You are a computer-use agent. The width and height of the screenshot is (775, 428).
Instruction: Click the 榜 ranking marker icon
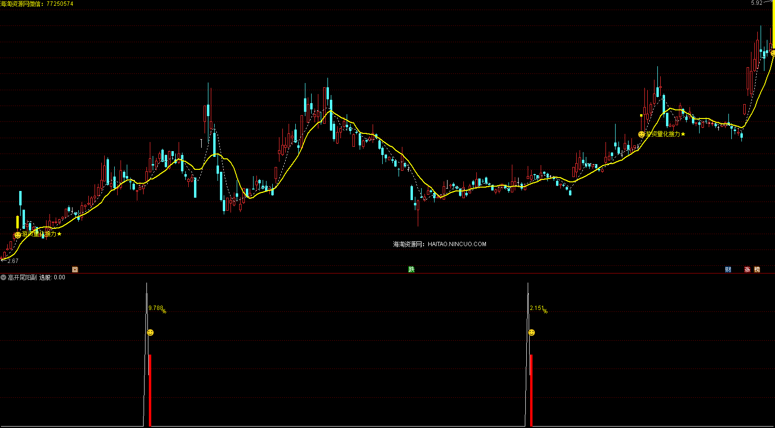(757, 270)
